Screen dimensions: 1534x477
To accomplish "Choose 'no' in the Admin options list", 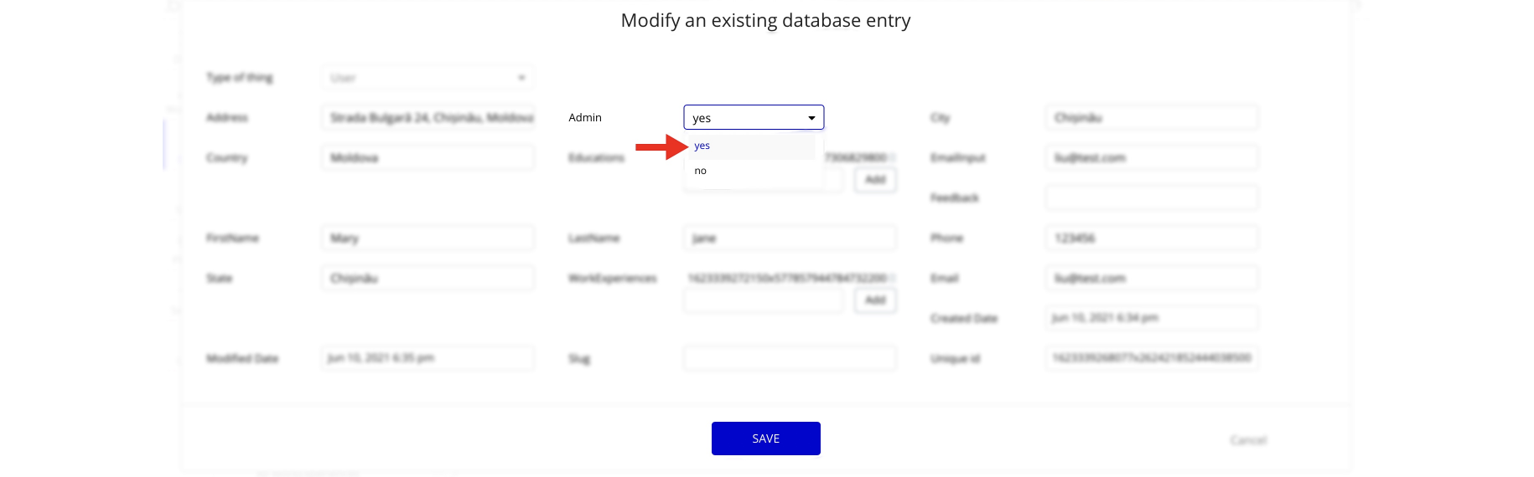I will pyautogui.click(x=701, y=172).
